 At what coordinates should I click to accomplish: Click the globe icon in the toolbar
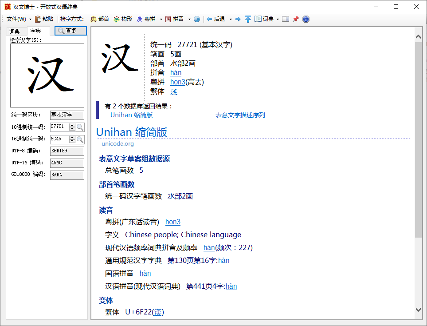click(x=197, y=19)
